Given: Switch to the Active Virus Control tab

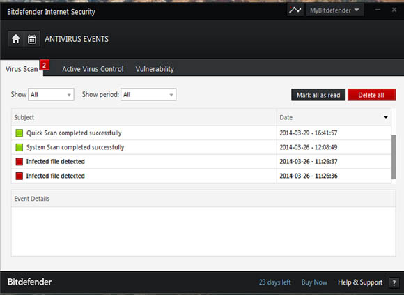Looking at the screenshot, I should coord(93,69).
